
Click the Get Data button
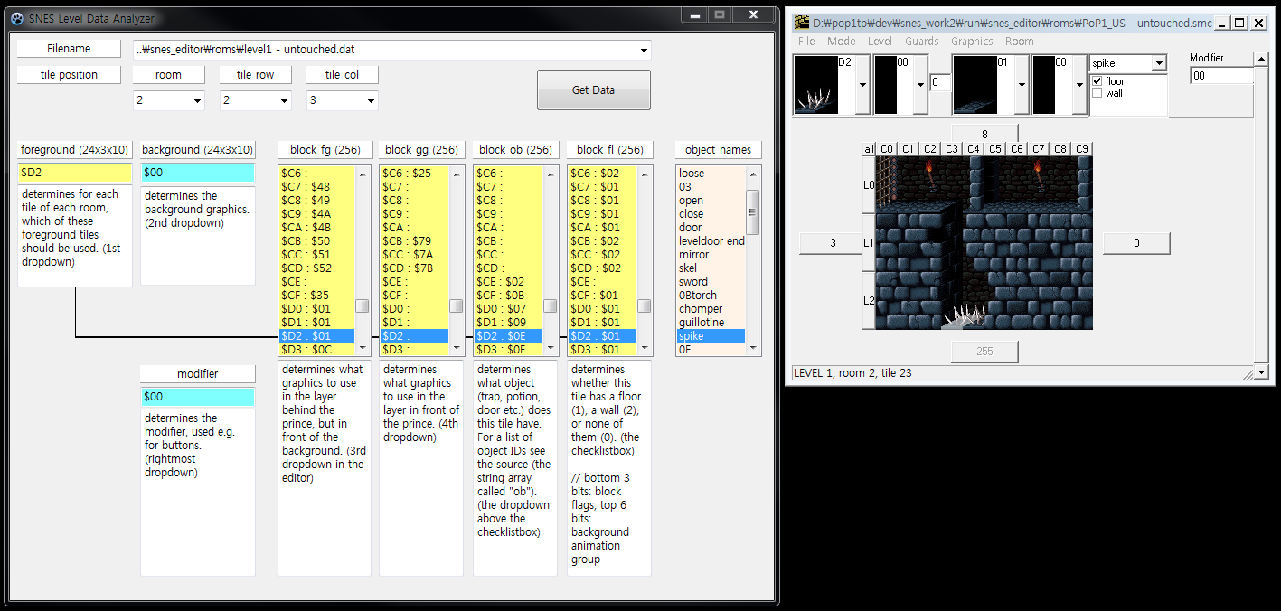pyautogui.click(x=593, y=89)
